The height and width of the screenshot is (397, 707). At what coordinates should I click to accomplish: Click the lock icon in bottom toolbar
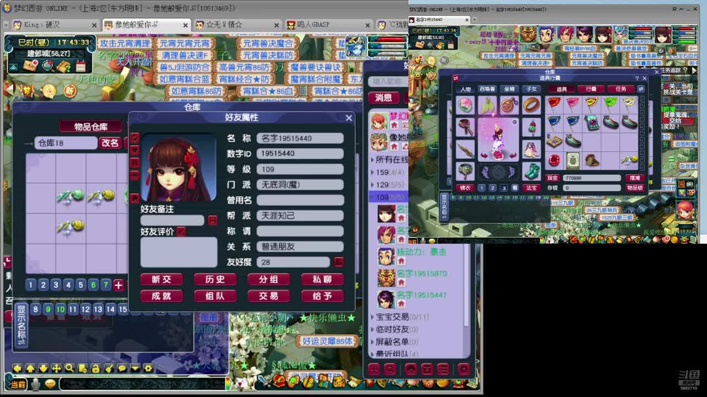(96, 368)
